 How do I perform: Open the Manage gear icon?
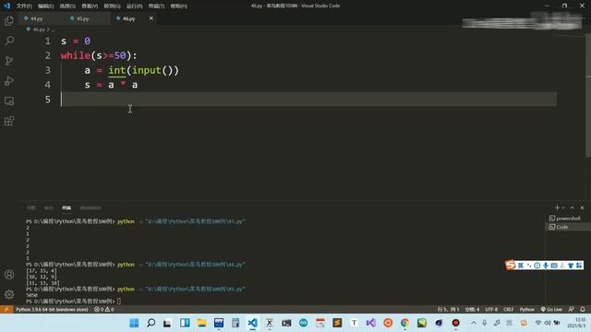coord(9,294)
